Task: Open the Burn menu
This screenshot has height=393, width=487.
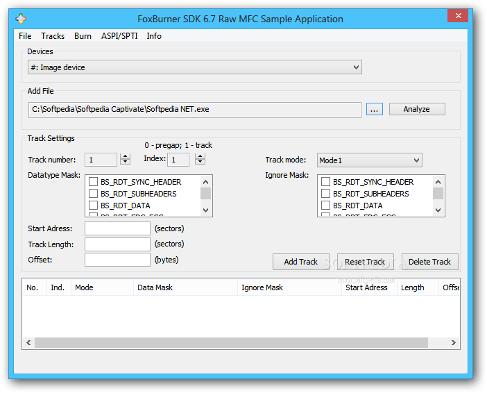Action: point(83,36)
